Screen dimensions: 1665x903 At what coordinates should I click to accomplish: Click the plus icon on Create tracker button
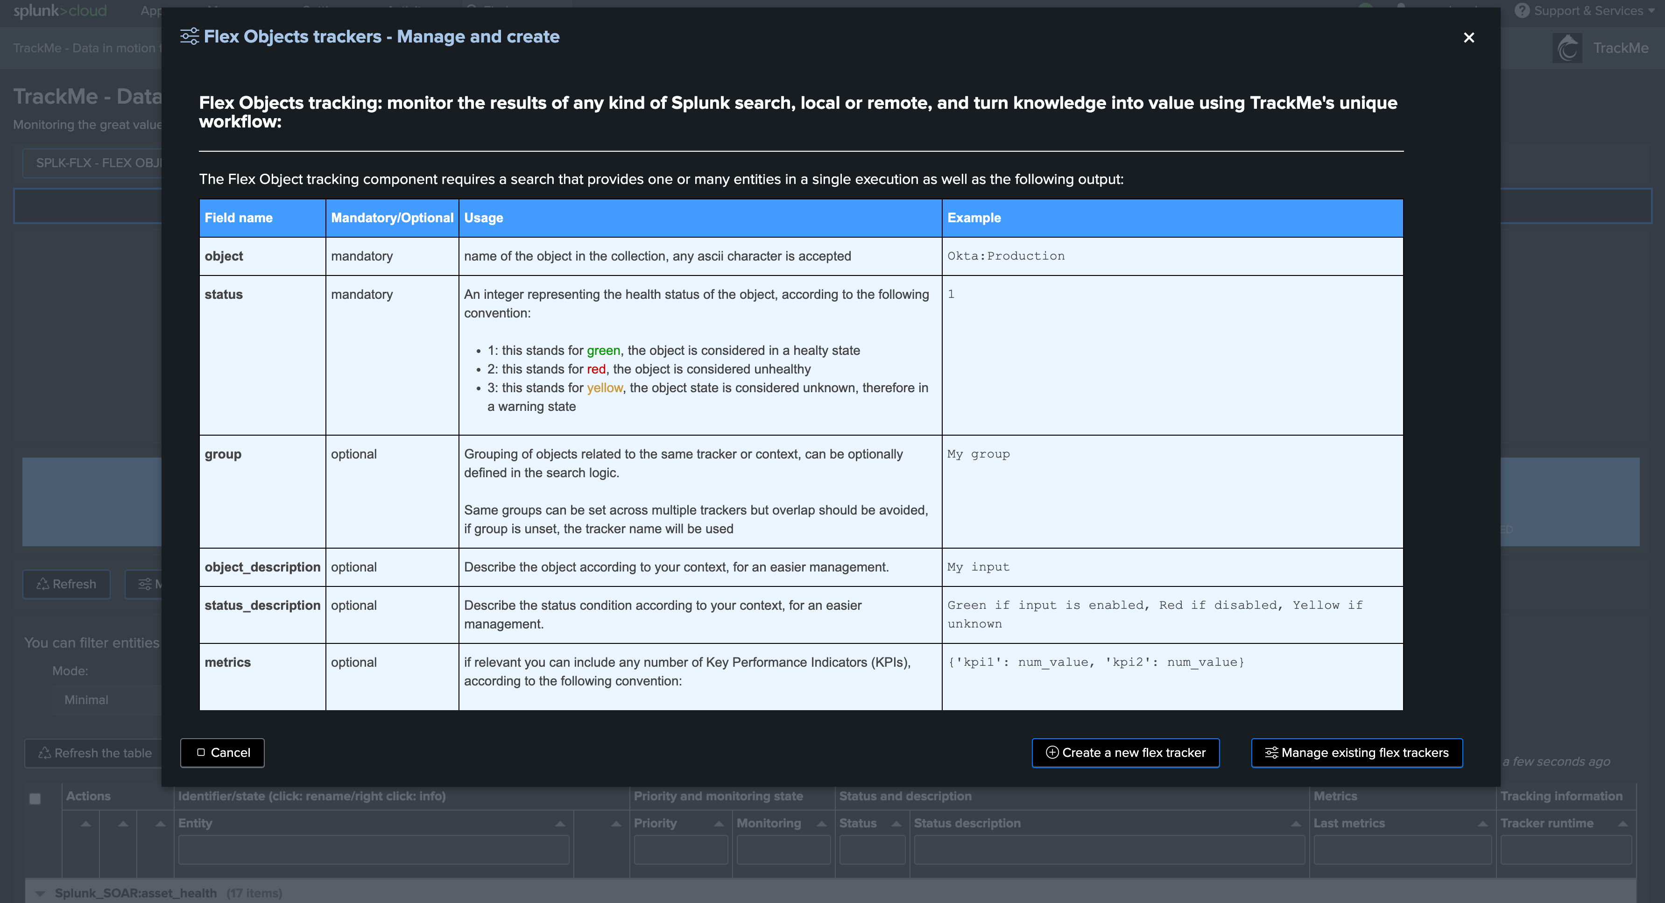coord(1052,752)
